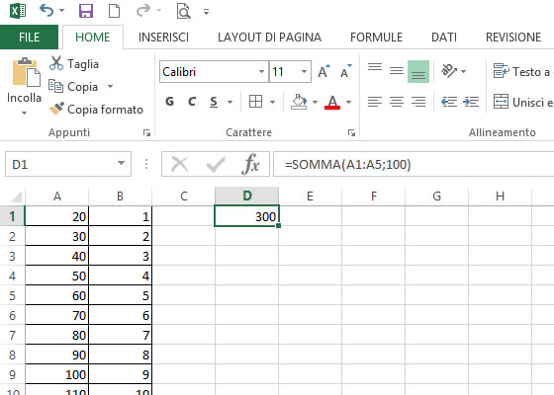
Task: Toggle bottom align button
Action: [x=417, y=71]
